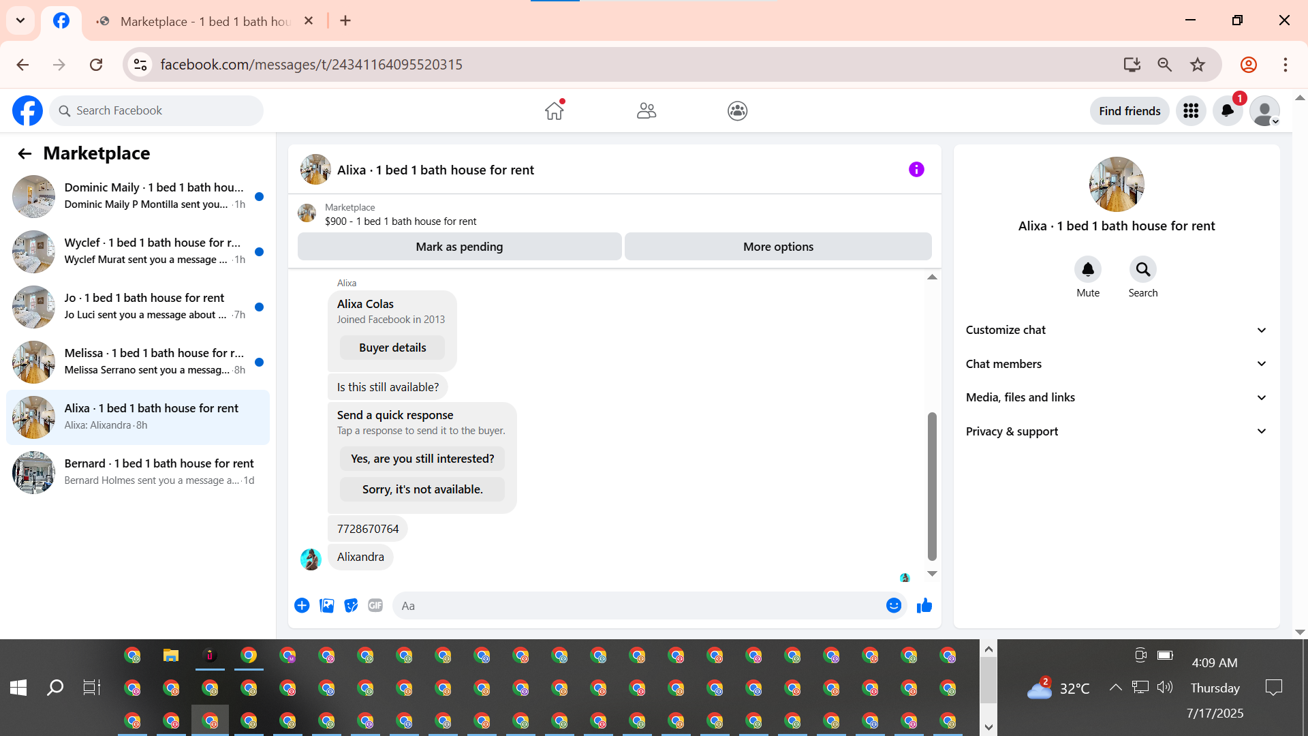Click the GIF chooser icon
Screen dimensions: 1308x736
[x=375, y=606]
